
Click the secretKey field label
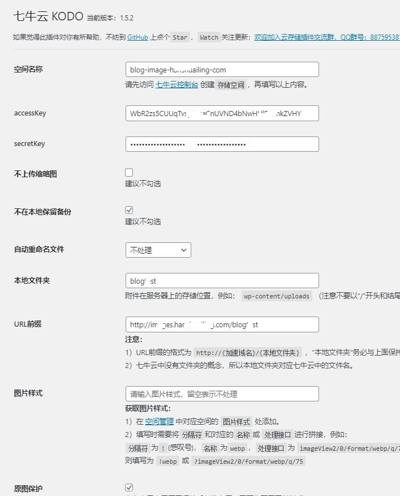[x=29, y=144]
